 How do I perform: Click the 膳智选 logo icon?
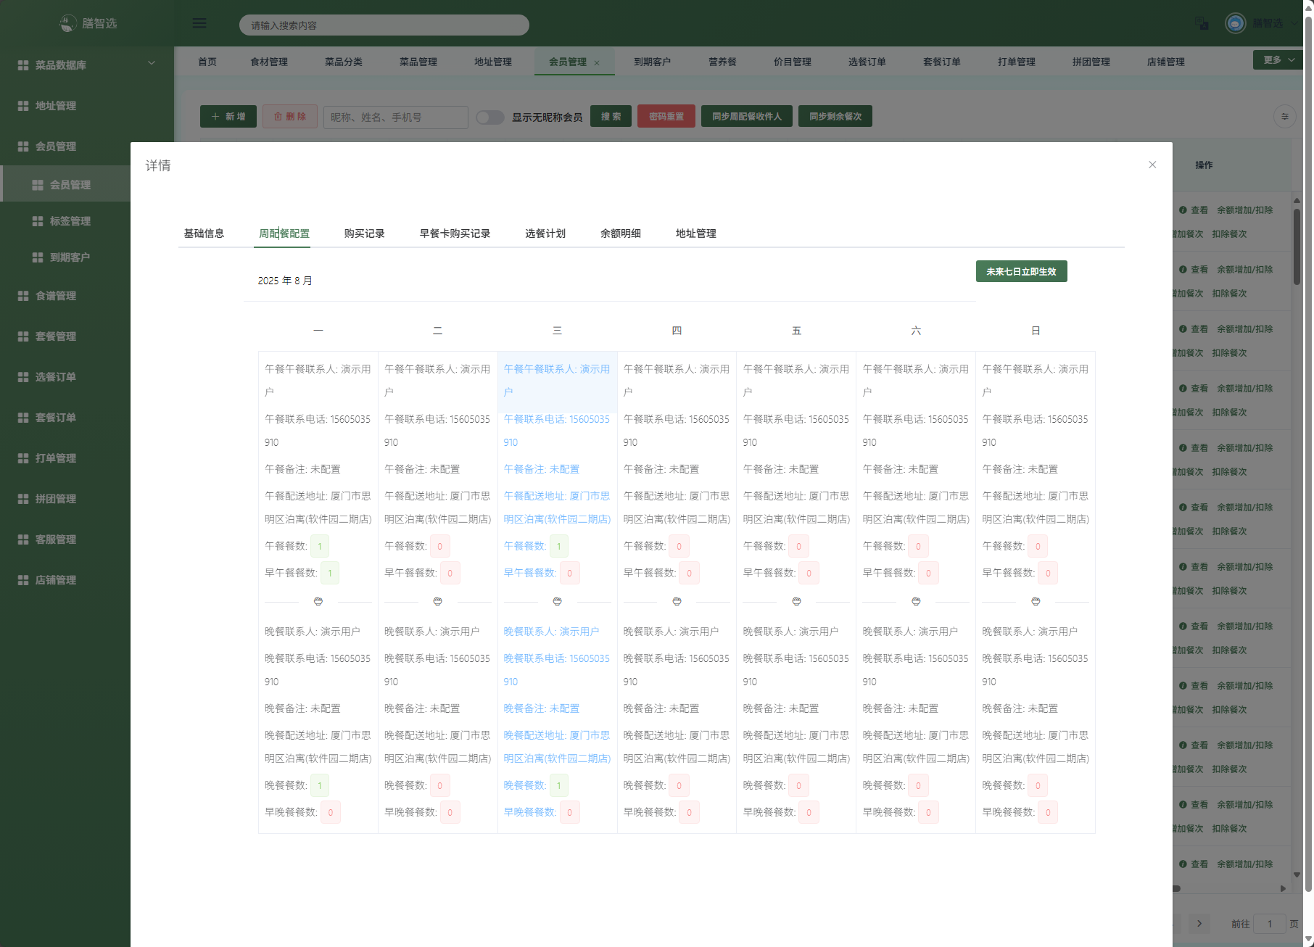[x=67, y=23]
